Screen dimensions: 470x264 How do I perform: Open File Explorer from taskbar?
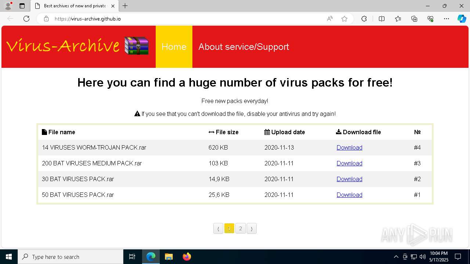pos(169,257)
